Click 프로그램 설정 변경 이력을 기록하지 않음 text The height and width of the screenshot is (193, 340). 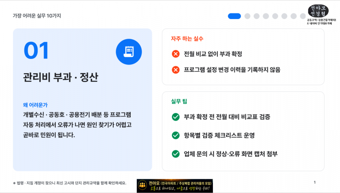[x=232, y=69]
